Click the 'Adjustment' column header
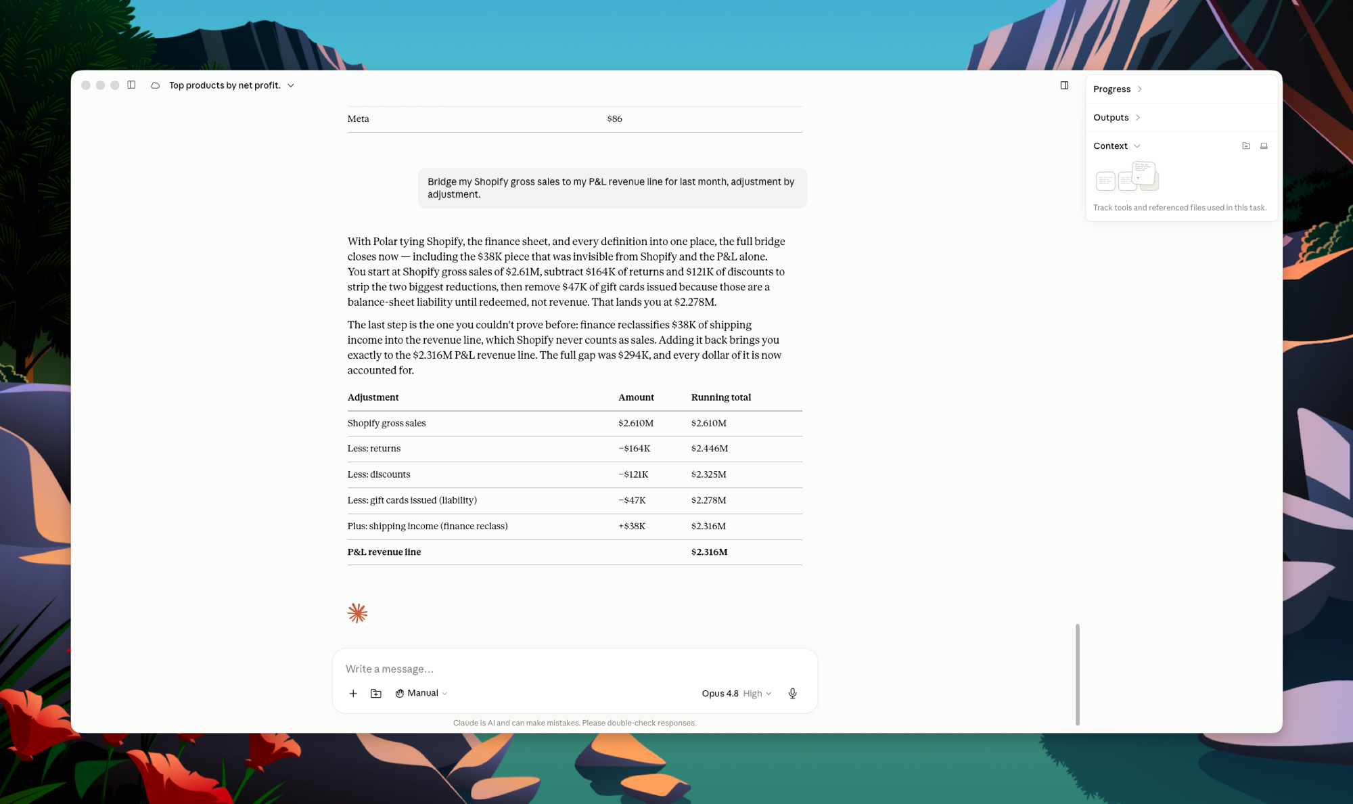Screen dimensions: 1353x804 [x=373, y=397]
